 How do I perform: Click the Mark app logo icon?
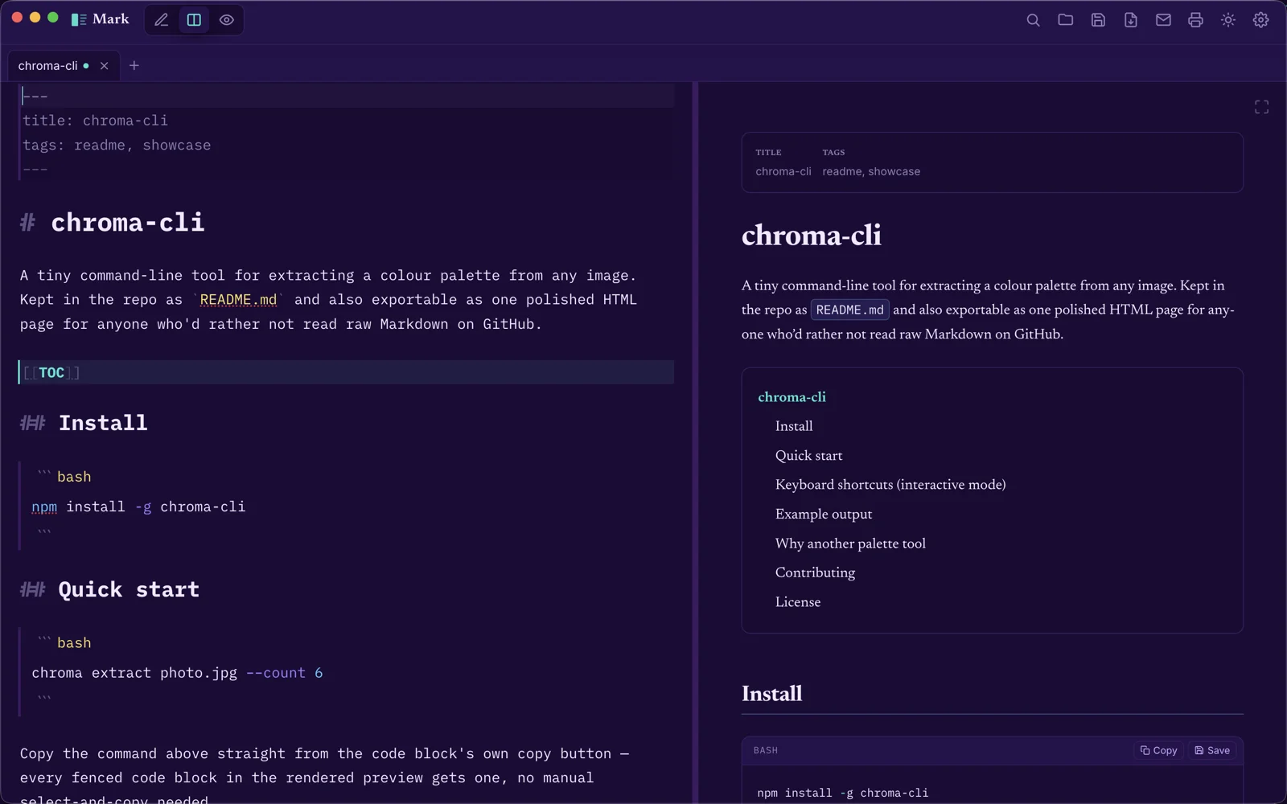coord(79,19)
